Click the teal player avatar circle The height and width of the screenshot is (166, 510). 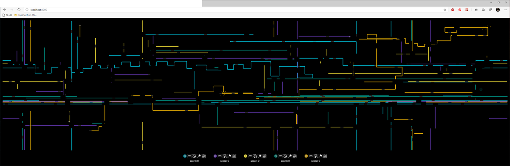276,156
